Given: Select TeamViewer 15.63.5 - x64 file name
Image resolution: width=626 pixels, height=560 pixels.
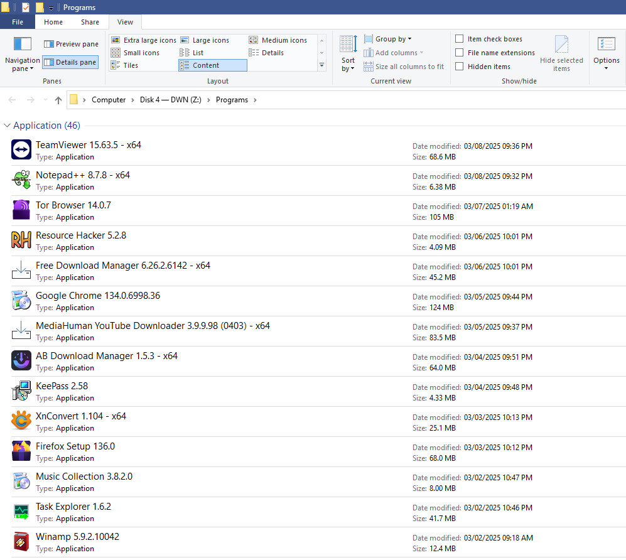Looking at the screenshot, I should click(89, 145).
